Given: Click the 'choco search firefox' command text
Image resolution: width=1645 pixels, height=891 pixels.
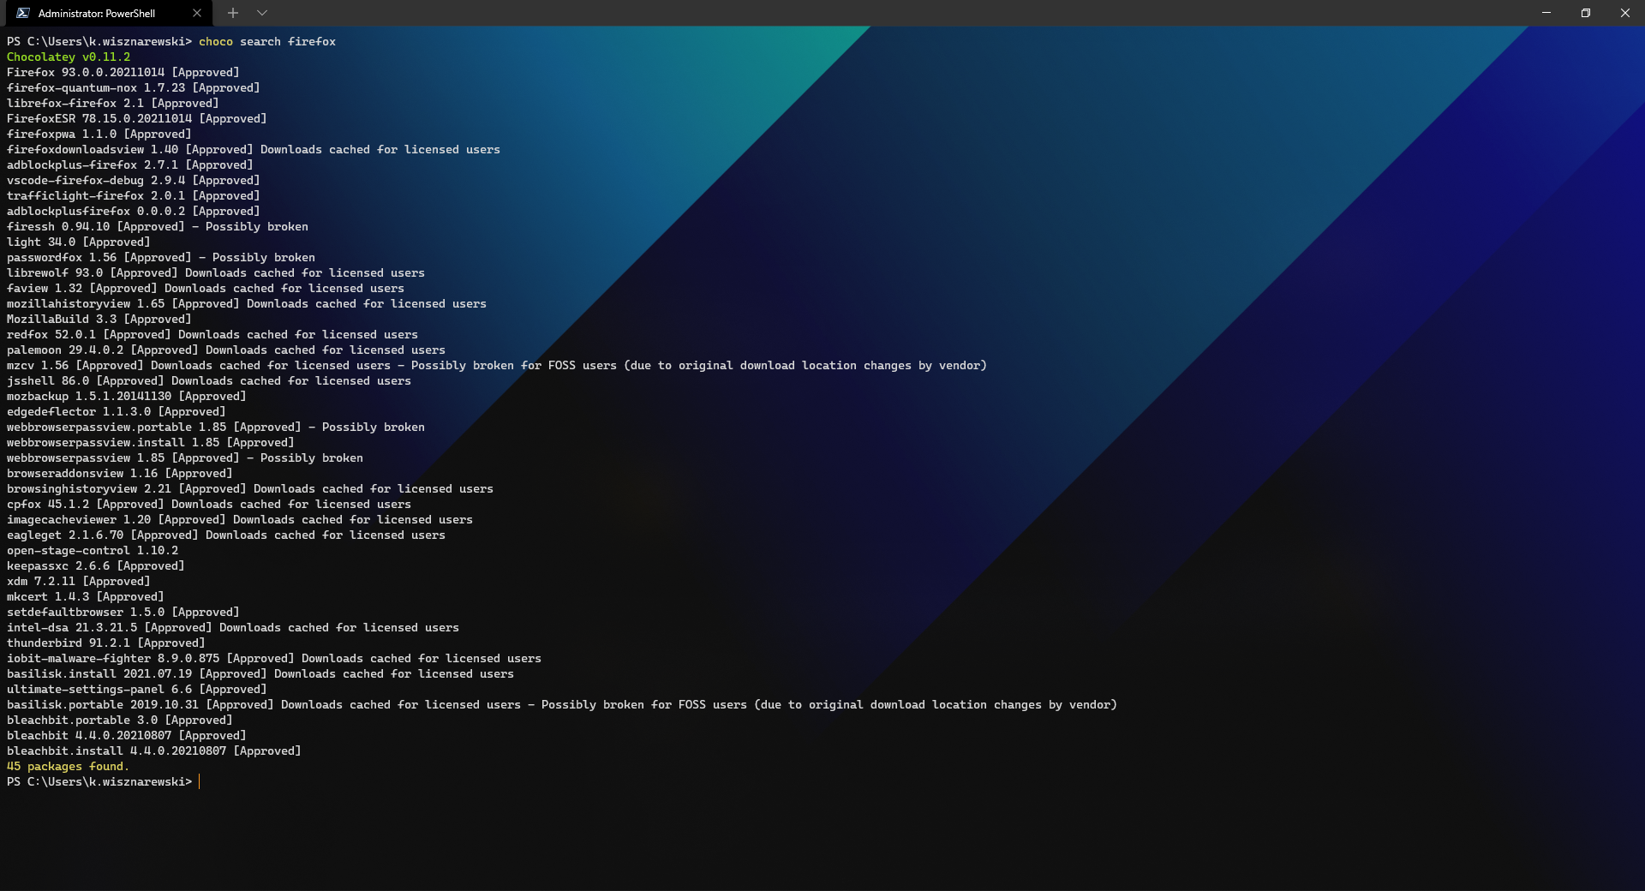Looking at the screenshot, I should (x=267, y=41).
